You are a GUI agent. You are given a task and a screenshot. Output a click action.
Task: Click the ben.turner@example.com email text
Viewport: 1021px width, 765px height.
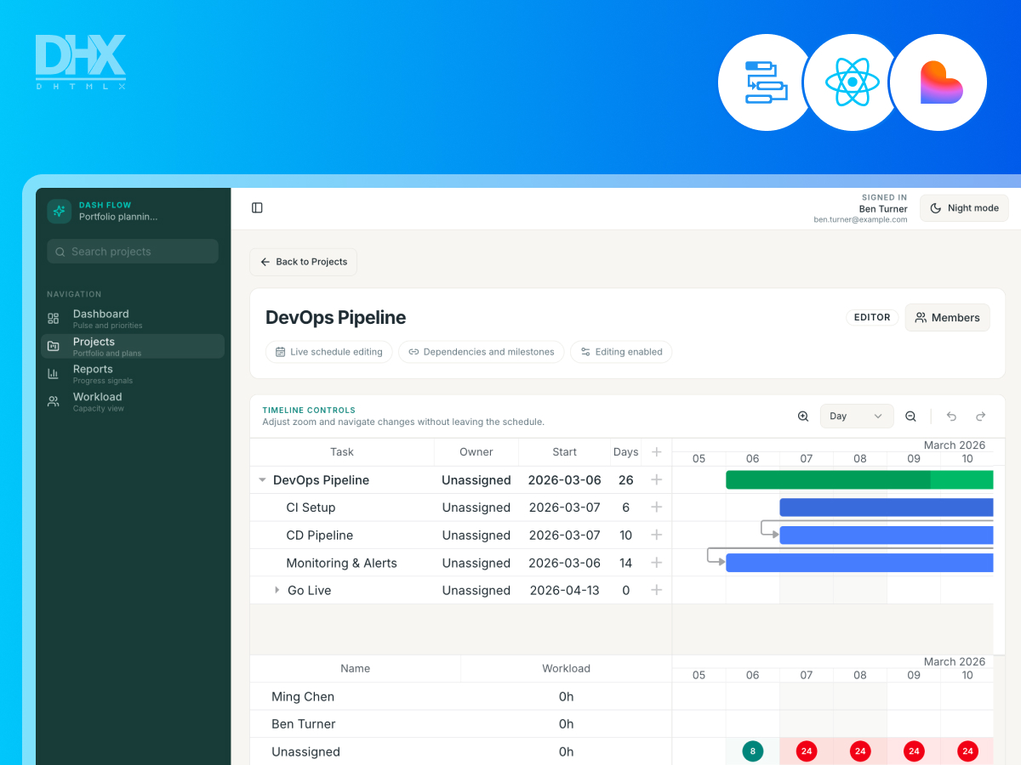[x=860, y=219]
